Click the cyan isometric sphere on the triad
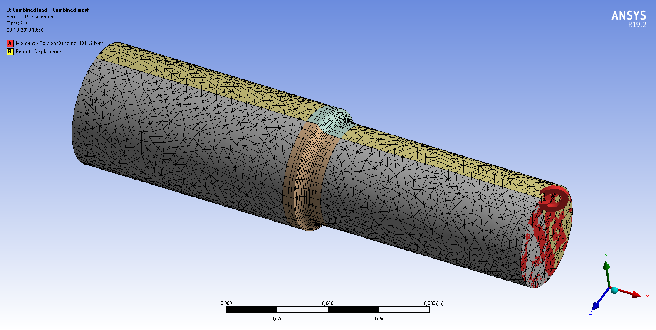 tap(614, 290)
